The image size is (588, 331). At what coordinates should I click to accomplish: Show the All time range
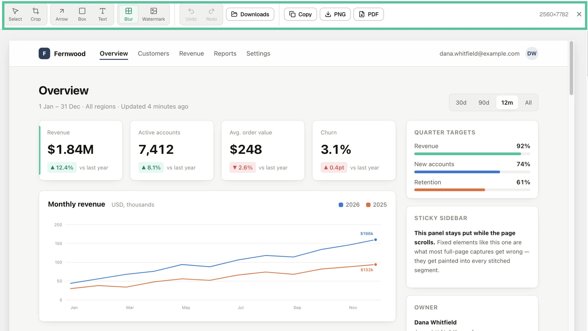(528, 103)
